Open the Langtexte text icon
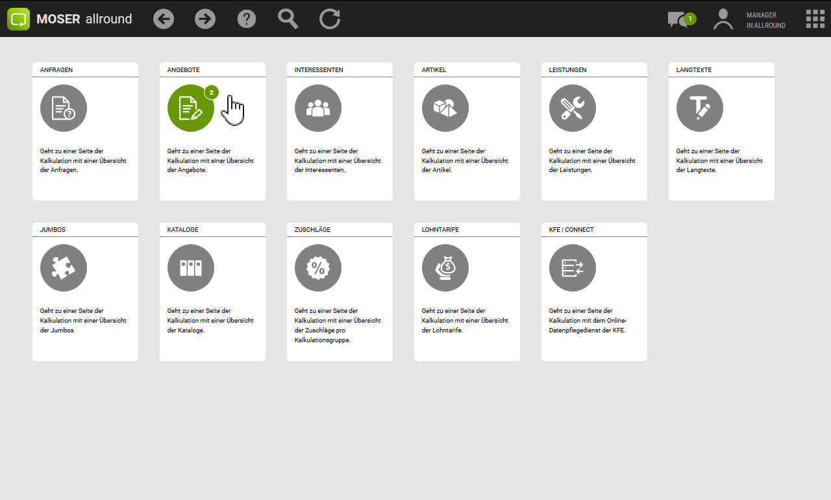 [700, 108]
